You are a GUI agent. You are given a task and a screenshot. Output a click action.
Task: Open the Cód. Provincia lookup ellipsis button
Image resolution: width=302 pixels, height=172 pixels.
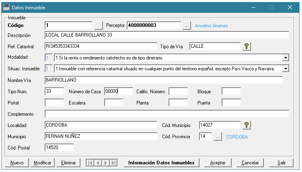point(218,137)
